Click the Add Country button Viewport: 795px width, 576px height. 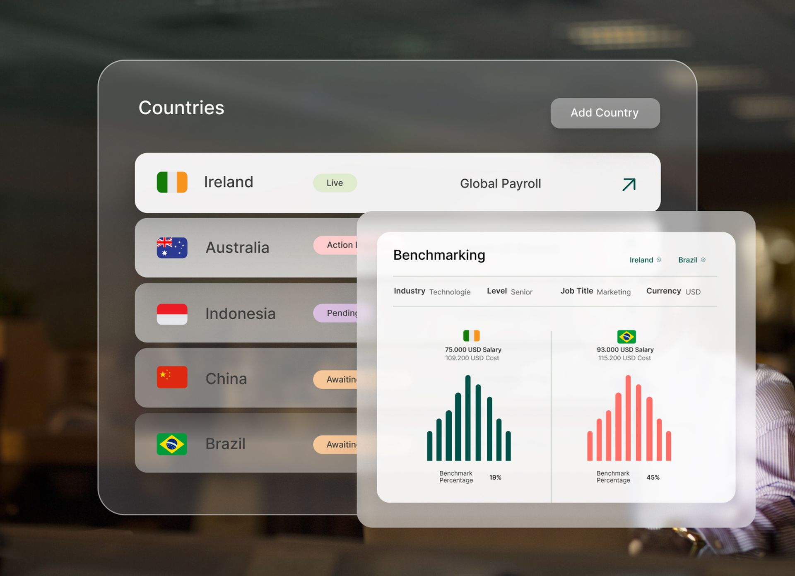point(605,113)
